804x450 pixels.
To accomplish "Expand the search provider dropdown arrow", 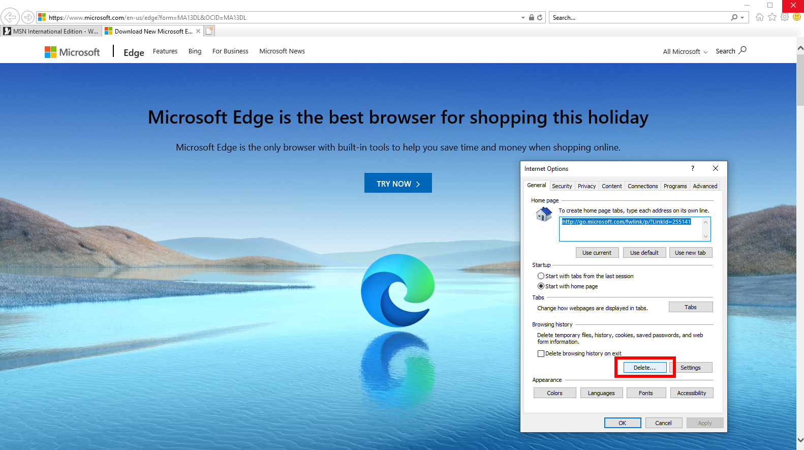I will click(x=743, y=18).
